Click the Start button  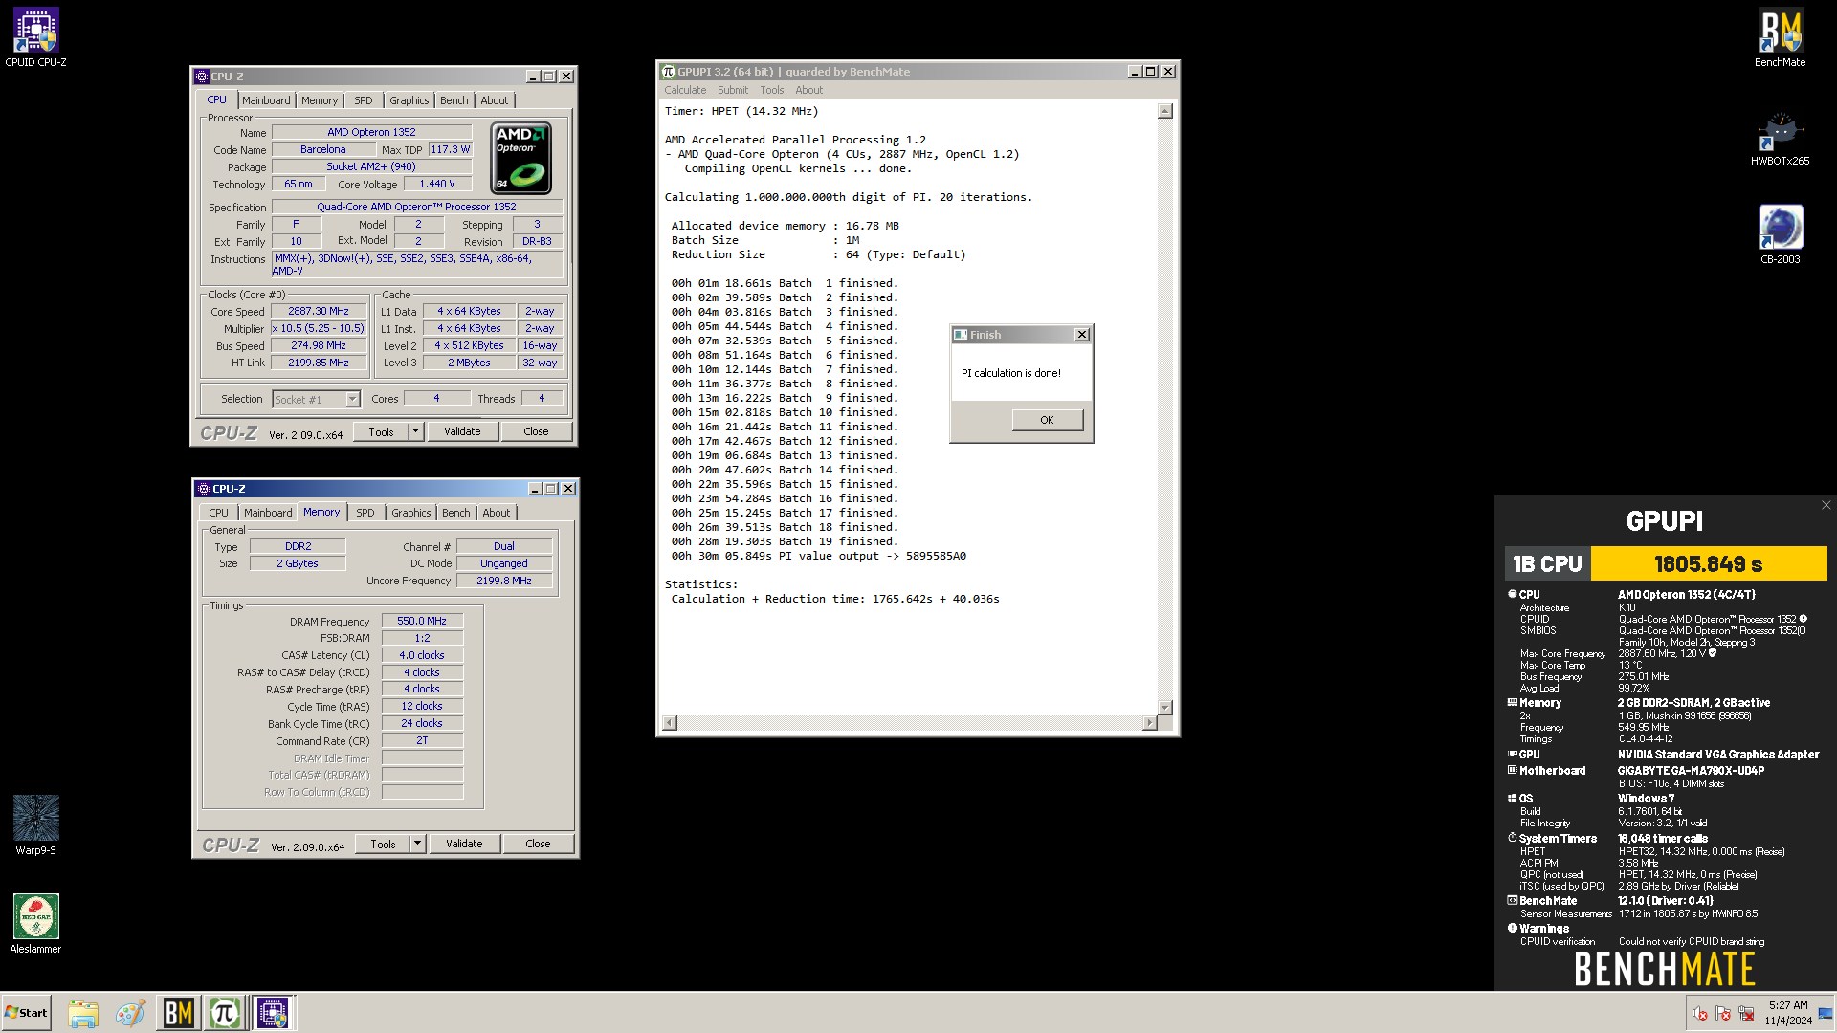coord(26,1013)
